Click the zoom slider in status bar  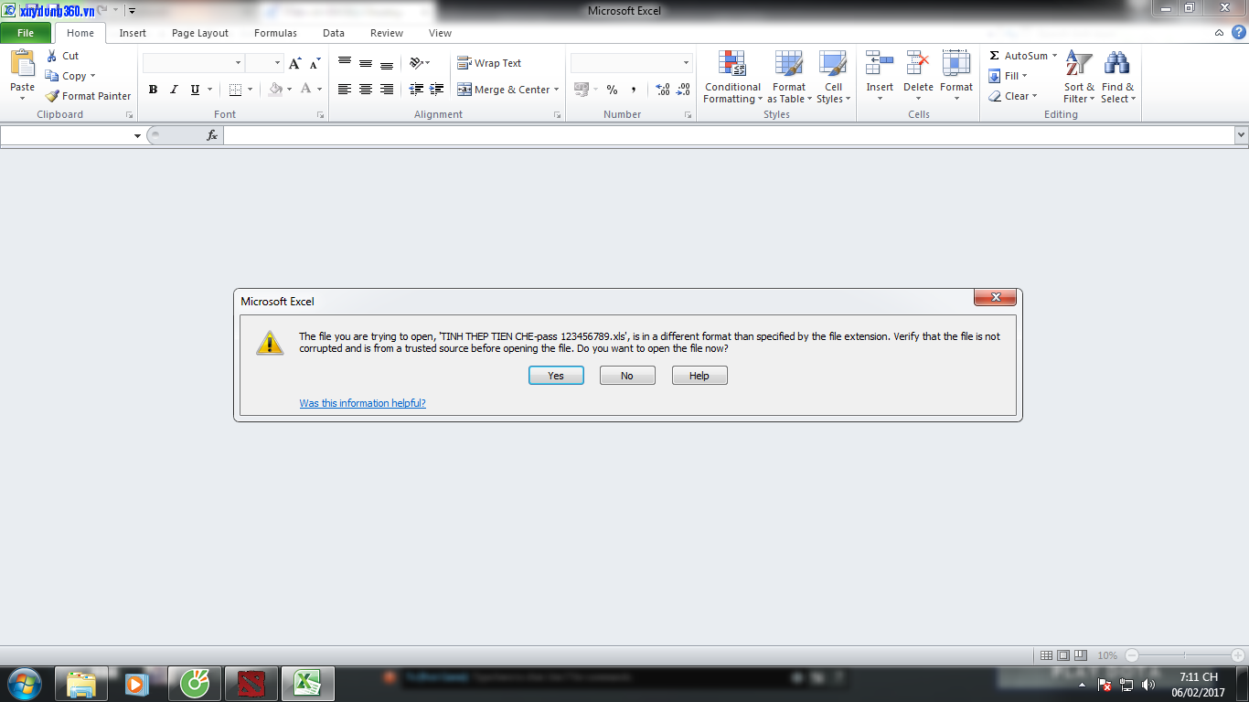click(x=1185, y=655)
